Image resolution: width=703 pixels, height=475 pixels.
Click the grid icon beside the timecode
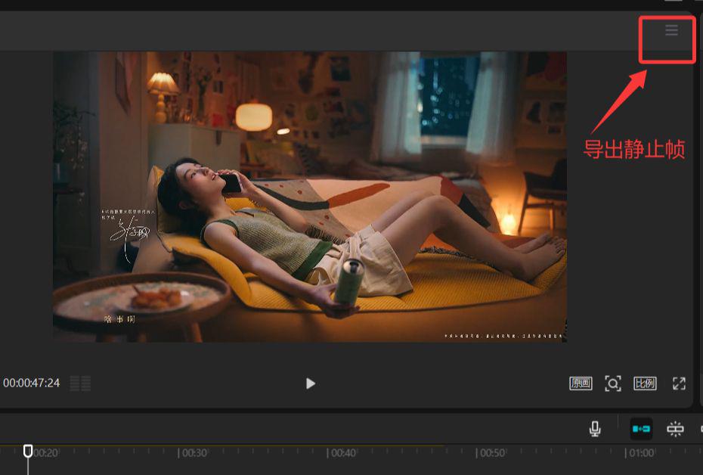[80, 383]
